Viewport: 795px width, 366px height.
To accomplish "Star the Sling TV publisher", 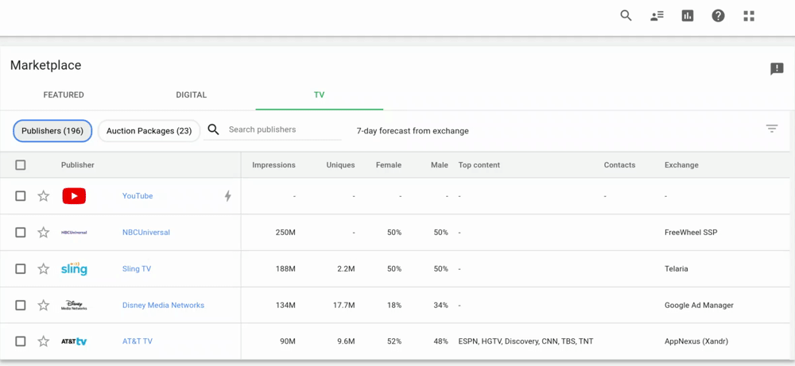I will coord(44,269).
